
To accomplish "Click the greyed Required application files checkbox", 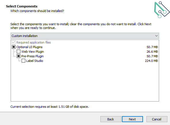I will (x=14, y=42).
